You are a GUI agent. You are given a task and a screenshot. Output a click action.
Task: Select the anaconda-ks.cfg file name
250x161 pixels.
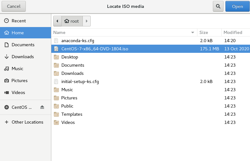pos(78,41)
